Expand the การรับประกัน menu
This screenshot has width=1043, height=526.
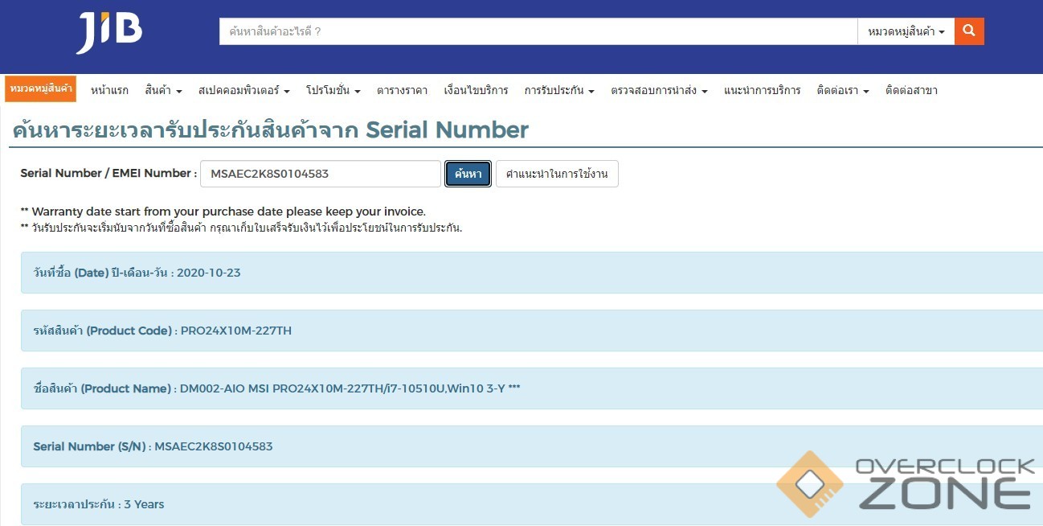tap(559, 90)
